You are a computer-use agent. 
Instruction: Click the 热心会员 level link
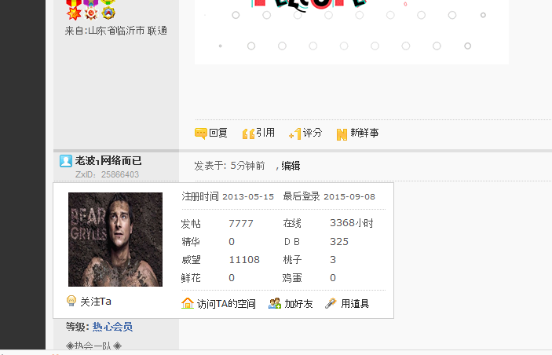(112, 327)
